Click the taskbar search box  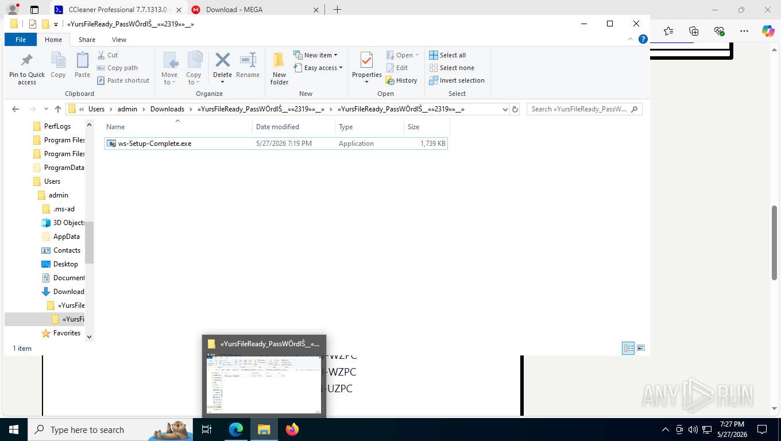pyautogui.click(x=109, y=430)
